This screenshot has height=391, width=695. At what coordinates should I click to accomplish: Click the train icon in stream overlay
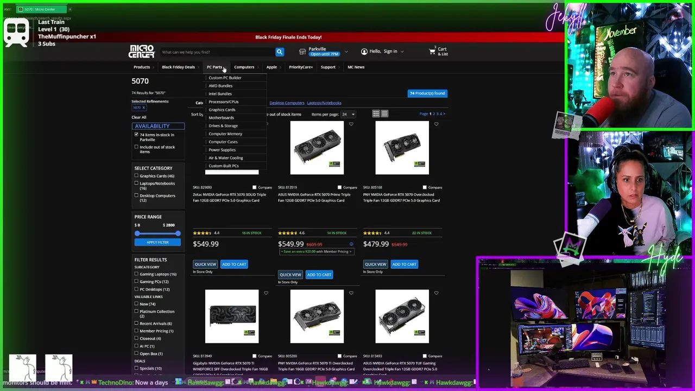16,33
